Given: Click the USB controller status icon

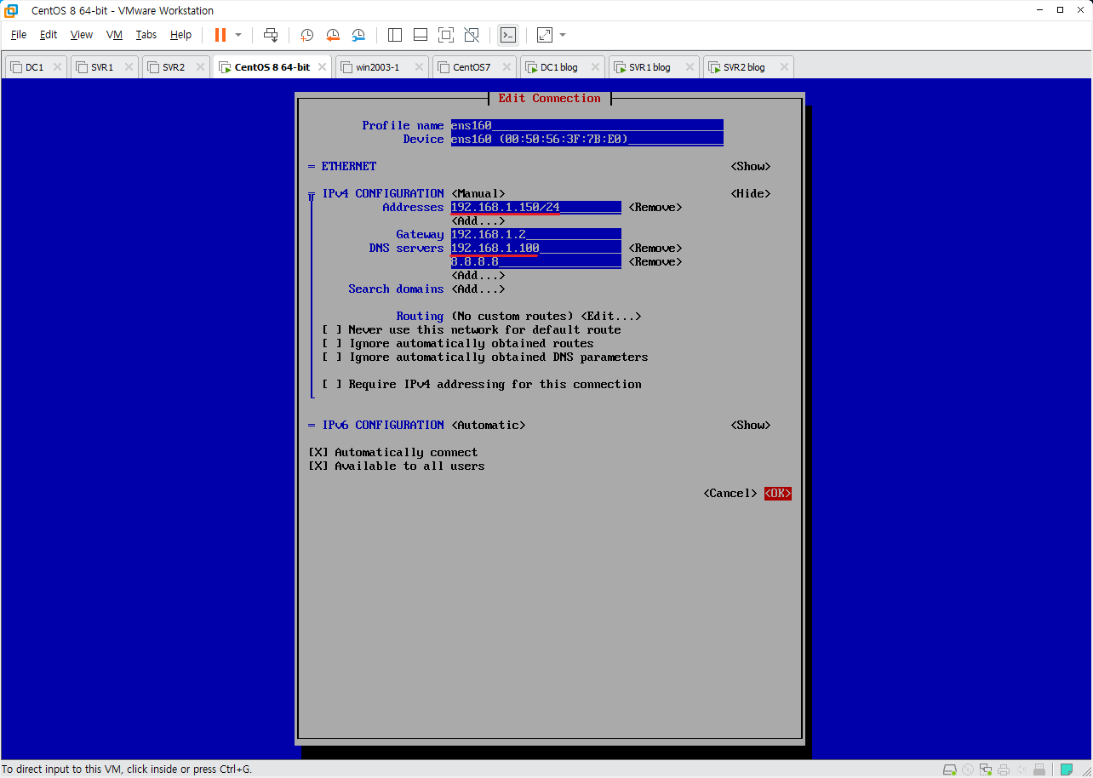Looking at the screenshot, I should 1039,769.
